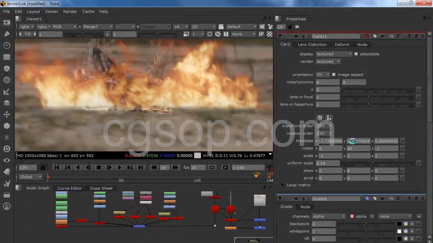Image resolution: width=433 pixels, height=243 pixels.
Task: Open the Cache menu
Action: pos(88,11)
